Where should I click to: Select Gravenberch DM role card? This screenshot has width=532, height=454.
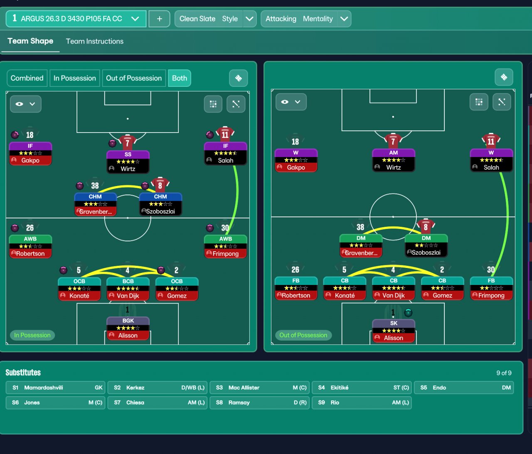click(x=361, y=246)
